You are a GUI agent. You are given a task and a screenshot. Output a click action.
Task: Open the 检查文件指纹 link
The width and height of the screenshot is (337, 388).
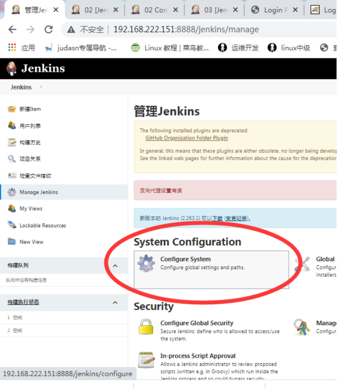click(35, 176)
